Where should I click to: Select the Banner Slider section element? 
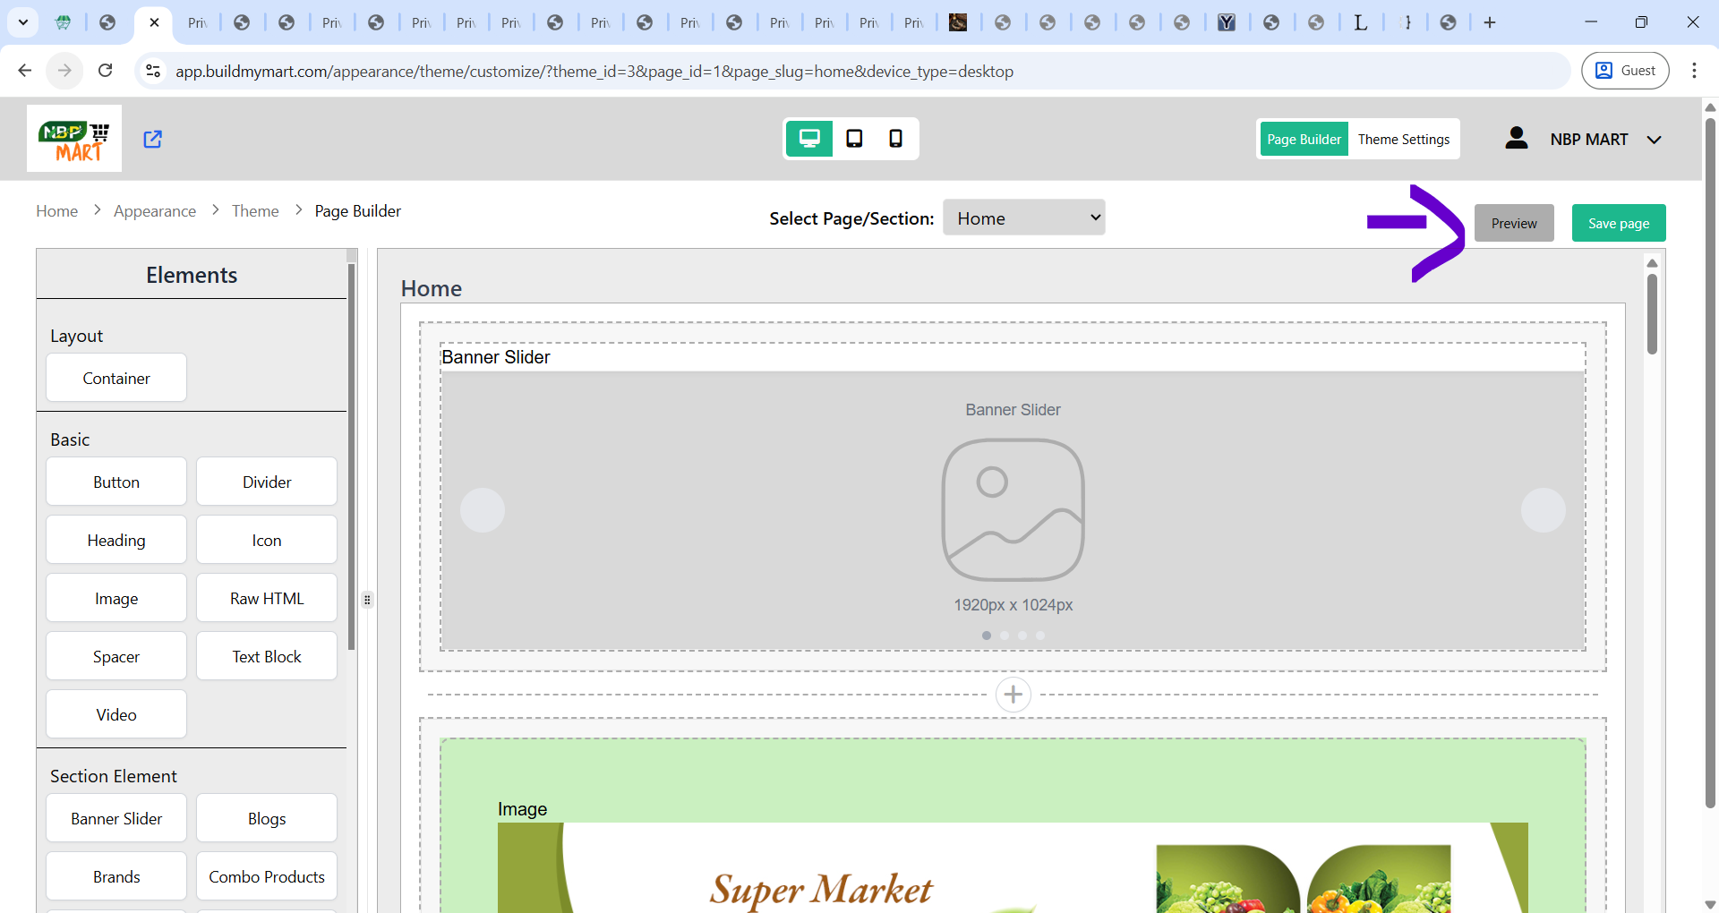(x=116, y=818)
